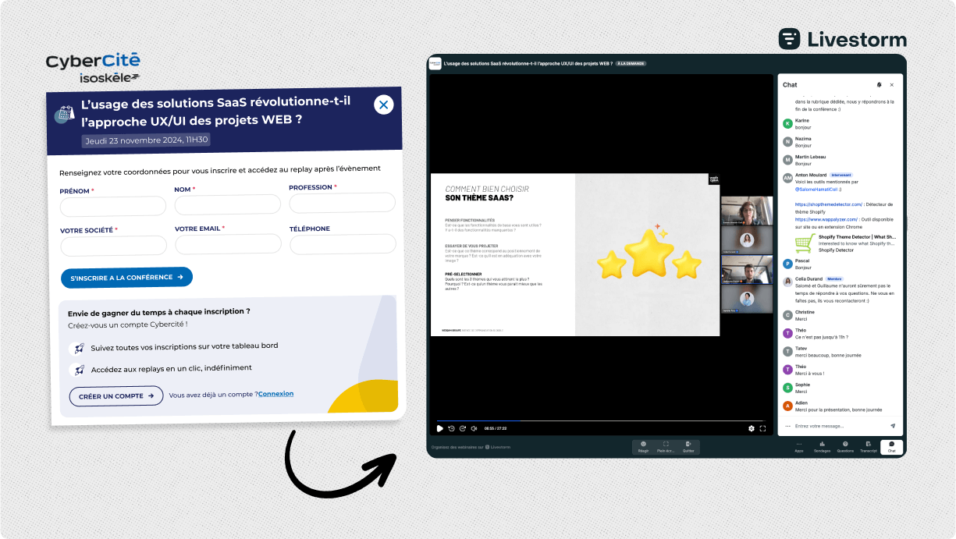Skip forward with the forward icon
This screenshot has width=956, height=539.
(x=463, y=428)
